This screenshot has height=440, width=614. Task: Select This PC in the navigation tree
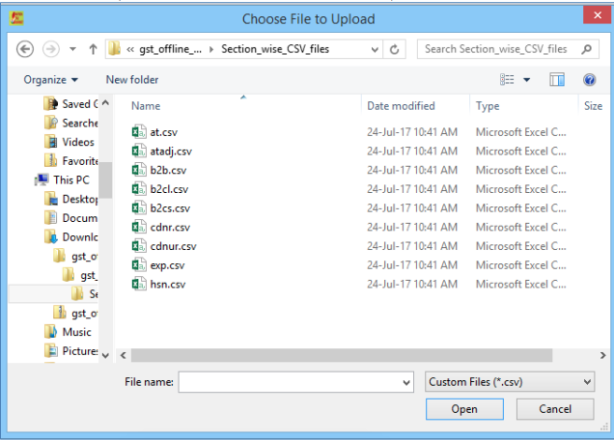click(x=63, y=180)
